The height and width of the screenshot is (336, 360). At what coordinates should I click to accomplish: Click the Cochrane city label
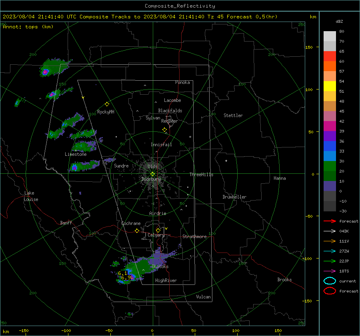(x=131, y=223)
